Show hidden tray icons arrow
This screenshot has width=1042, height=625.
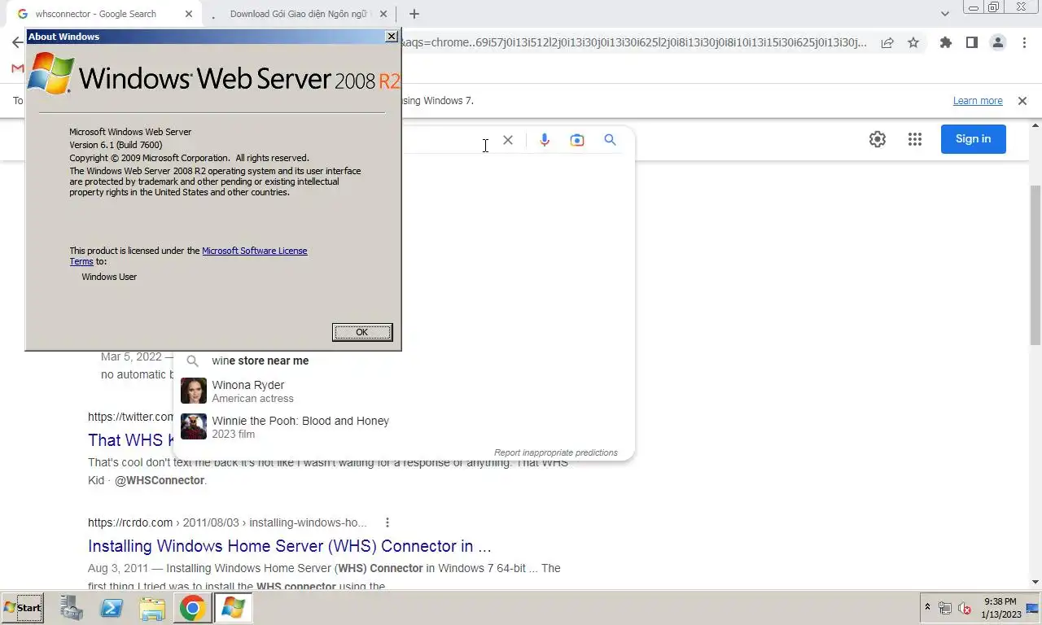(927, 608)
